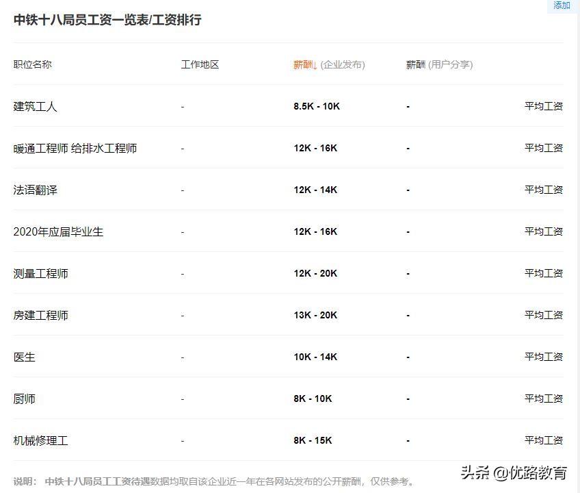Open 法语翻译 job title
580x493 pixels.
pyautogui.click(x=35, y=190)
